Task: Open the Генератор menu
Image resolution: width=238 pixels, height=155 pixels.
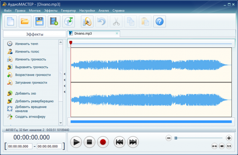Action: pyautogui.click(x=68, y=11)
